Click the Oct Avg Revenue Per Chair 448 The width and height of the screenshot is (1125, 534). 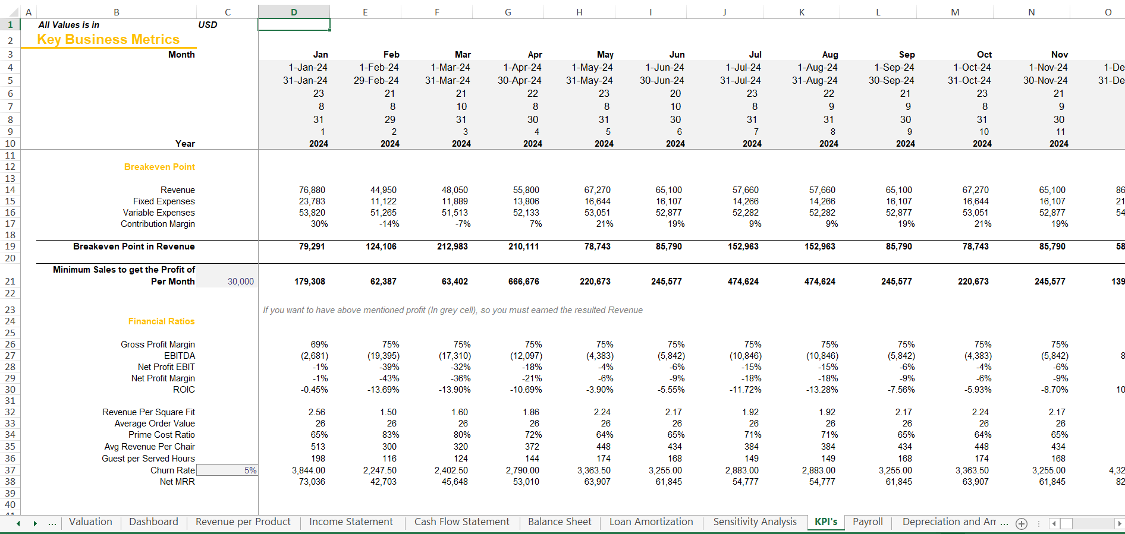point(982,447)
